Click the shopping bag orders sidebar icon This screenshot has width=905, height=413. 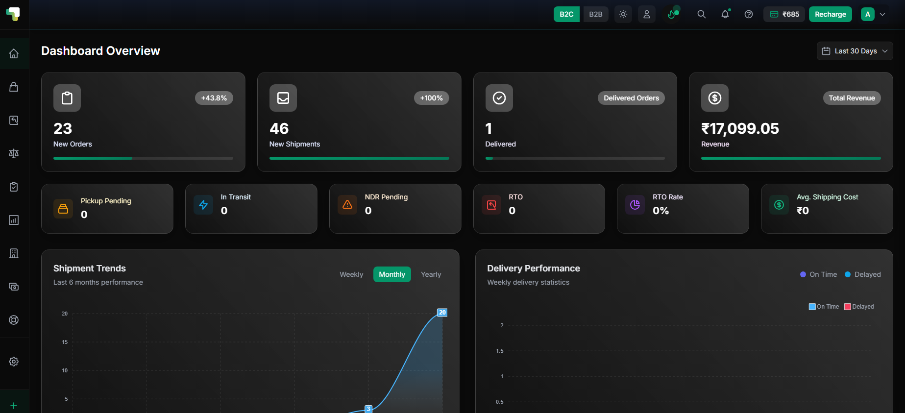click(x=14, y=87)
